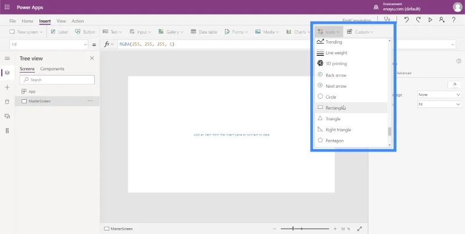This screenshot has width=465, height=234.
Task: Insert the Pentagon shape
Action: point(352,141)
